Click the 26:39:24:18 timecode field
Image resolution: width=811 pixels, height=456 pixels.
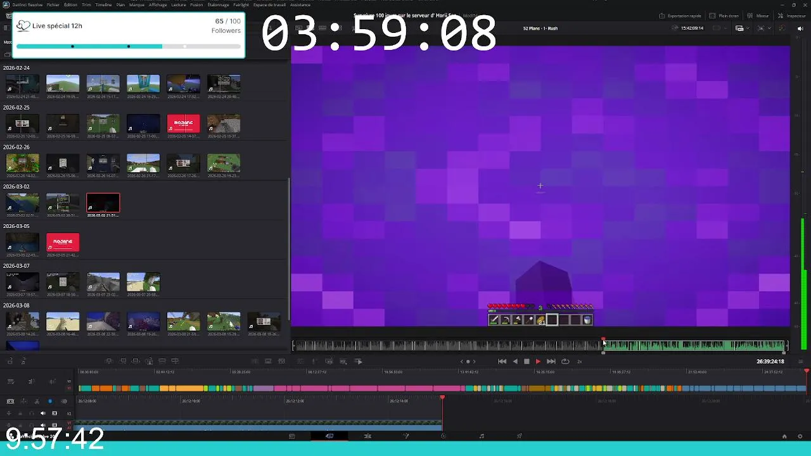tap(770, 362)
